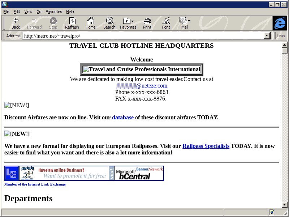Open the Help menu
The height and width of the screenshot is (217, 289).
70,12
